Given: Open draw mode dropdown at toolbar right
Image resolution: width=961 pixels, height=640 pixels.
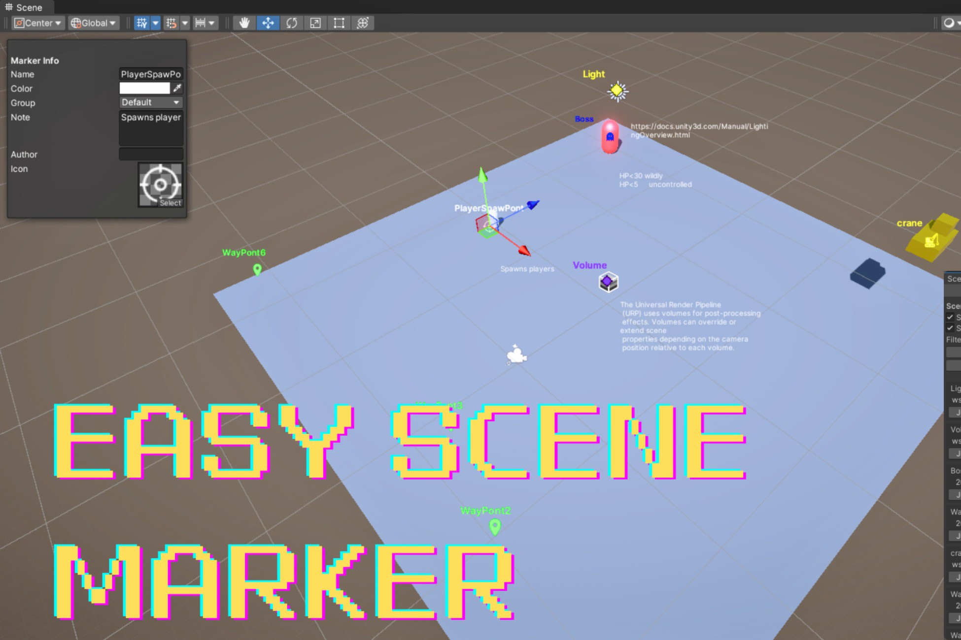Looking at the screenshot, I should (951, 23).
